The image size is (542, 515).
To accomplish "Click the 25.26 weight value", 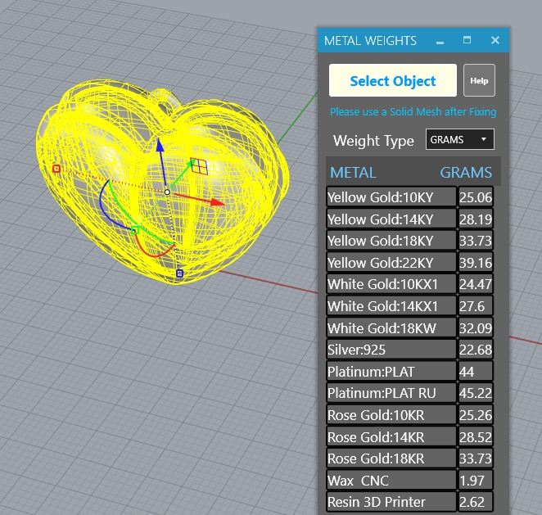I will 476,415.
